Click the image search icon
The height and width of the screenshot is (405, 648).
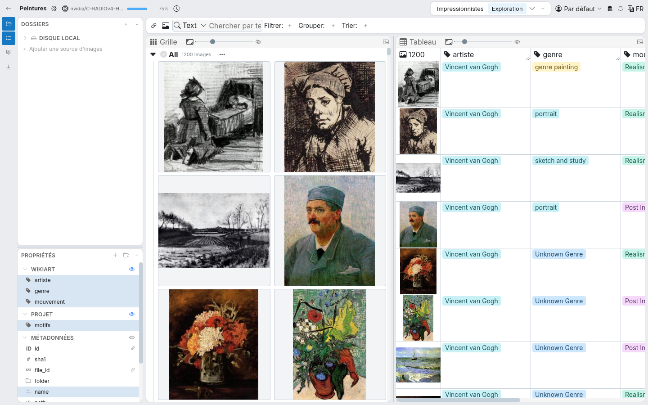tap(166, 26)
